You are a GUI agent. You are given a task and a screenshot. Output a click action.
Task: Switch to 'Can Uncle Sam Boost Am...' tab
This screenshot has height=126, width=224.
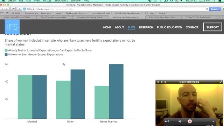point(163,17)
